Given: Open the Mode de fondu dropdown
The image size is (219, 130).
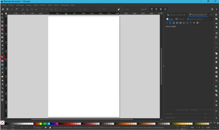Looking at the screenshot, I should point(201,110).
